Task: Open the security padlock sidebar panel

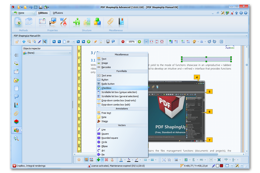Action: coord(16,80)
